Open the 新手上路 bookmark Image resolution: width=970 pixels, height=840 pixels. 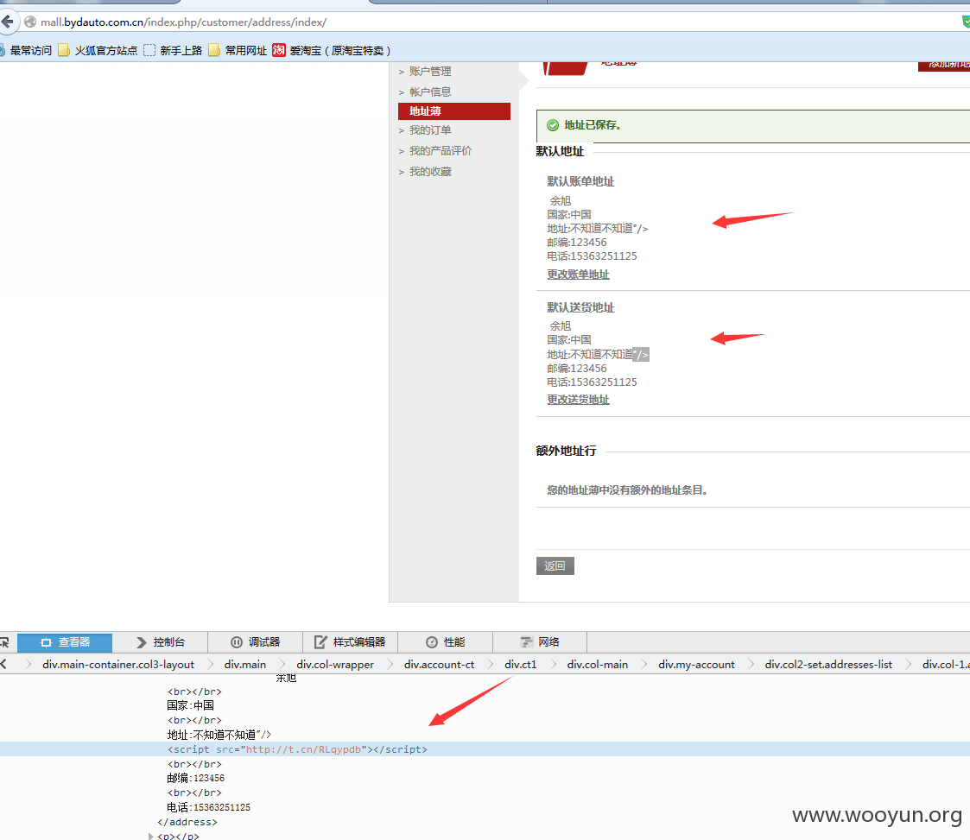click(x=173, y=51)
